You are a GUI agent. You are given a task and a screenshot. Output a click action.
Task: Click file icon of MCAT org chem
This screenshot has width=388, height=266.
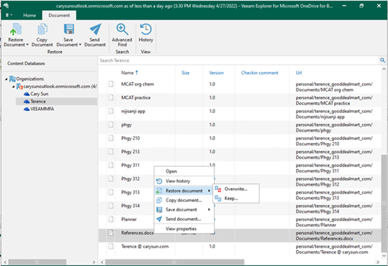[x=111, y=84]
